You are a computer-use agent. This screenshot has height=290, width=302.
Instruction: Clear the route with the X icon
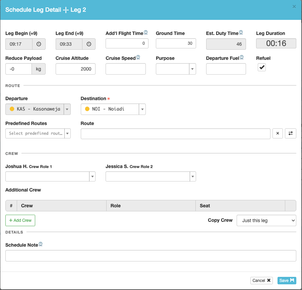[278, 133]
